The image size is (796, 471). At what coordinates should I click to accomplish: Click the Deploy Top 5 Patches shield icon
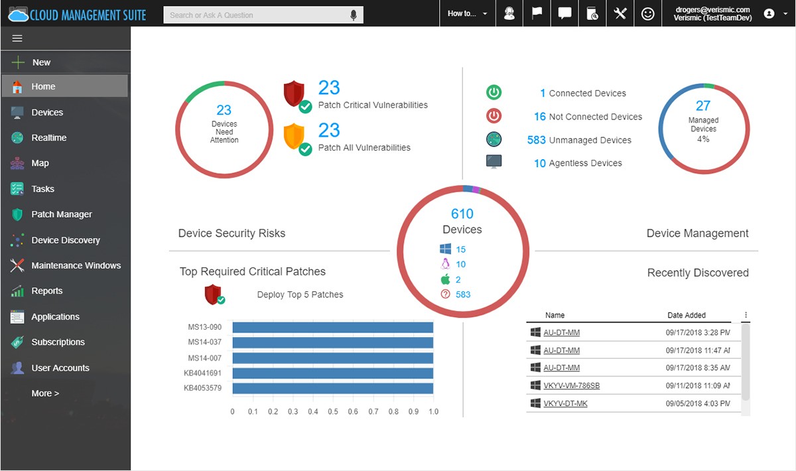click(x=214, y=295)
